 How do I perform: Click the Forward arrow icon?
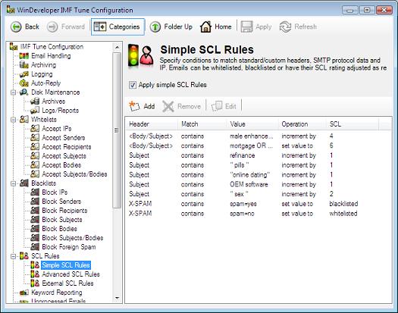(52, 27)
